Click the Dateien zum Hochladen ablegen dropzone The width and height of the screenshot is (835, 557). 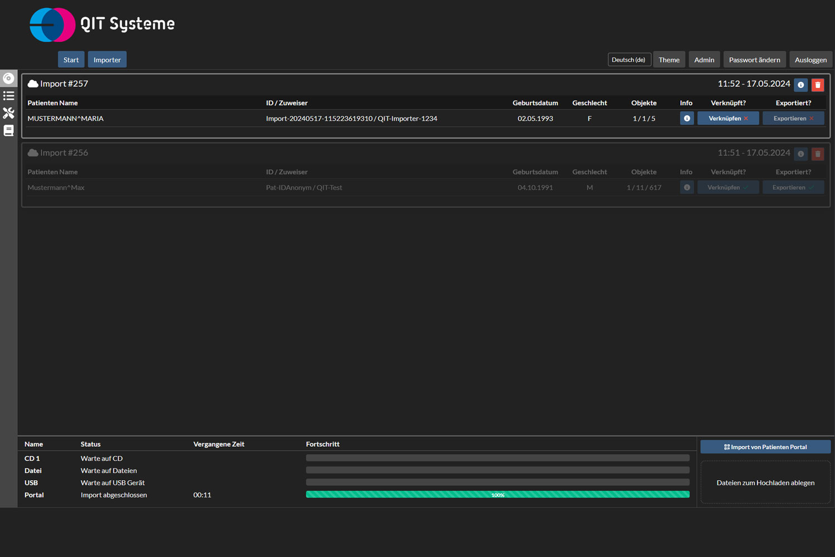coord(765,482)
